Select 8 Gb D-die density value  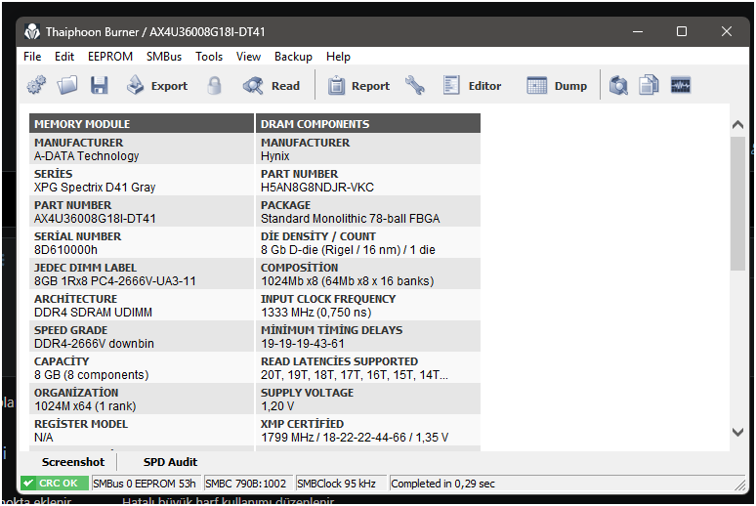tap(348, 250)
